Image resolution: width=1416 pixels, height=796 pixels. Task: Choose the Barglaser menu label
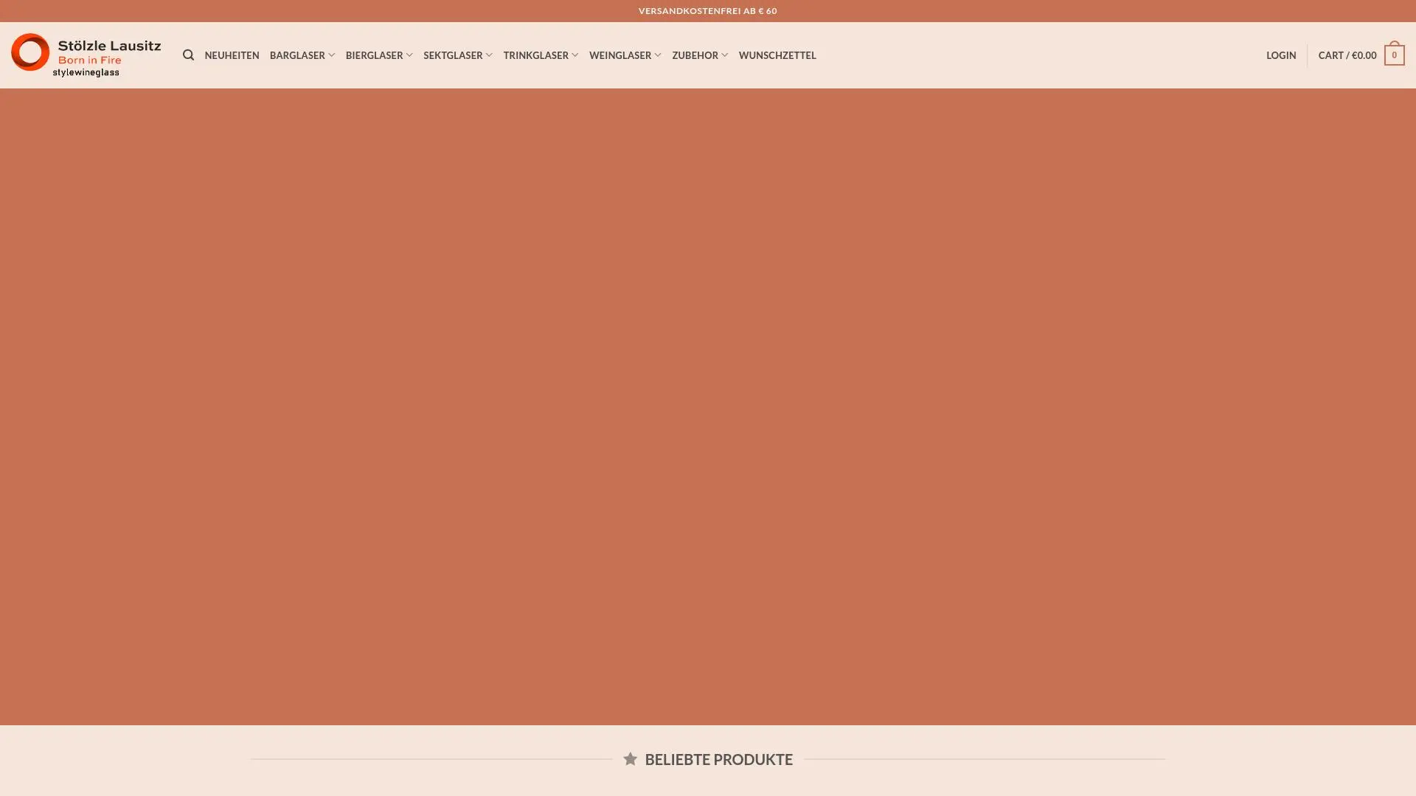(296, 55)
